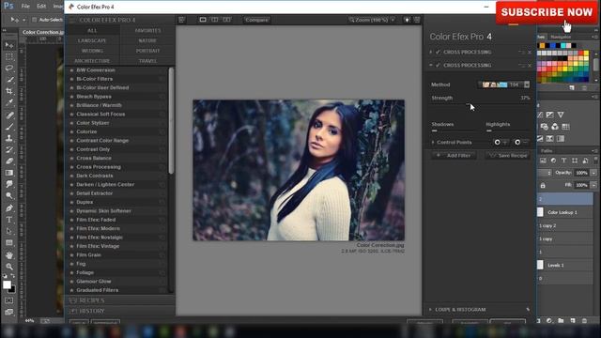The height and width of the screenshot is (338, 601).
Task: Expand the Control Points section
Action: point(433,142)
